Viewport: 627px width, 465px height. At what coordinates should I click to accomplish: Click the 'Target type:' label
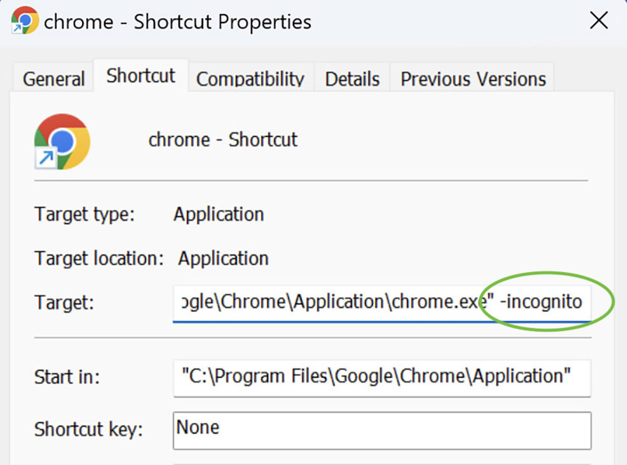click(85, 214)
